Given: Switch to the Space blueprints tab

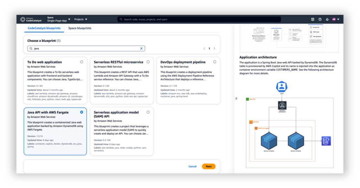Looking at the screenshot, I should pos(80,28).
